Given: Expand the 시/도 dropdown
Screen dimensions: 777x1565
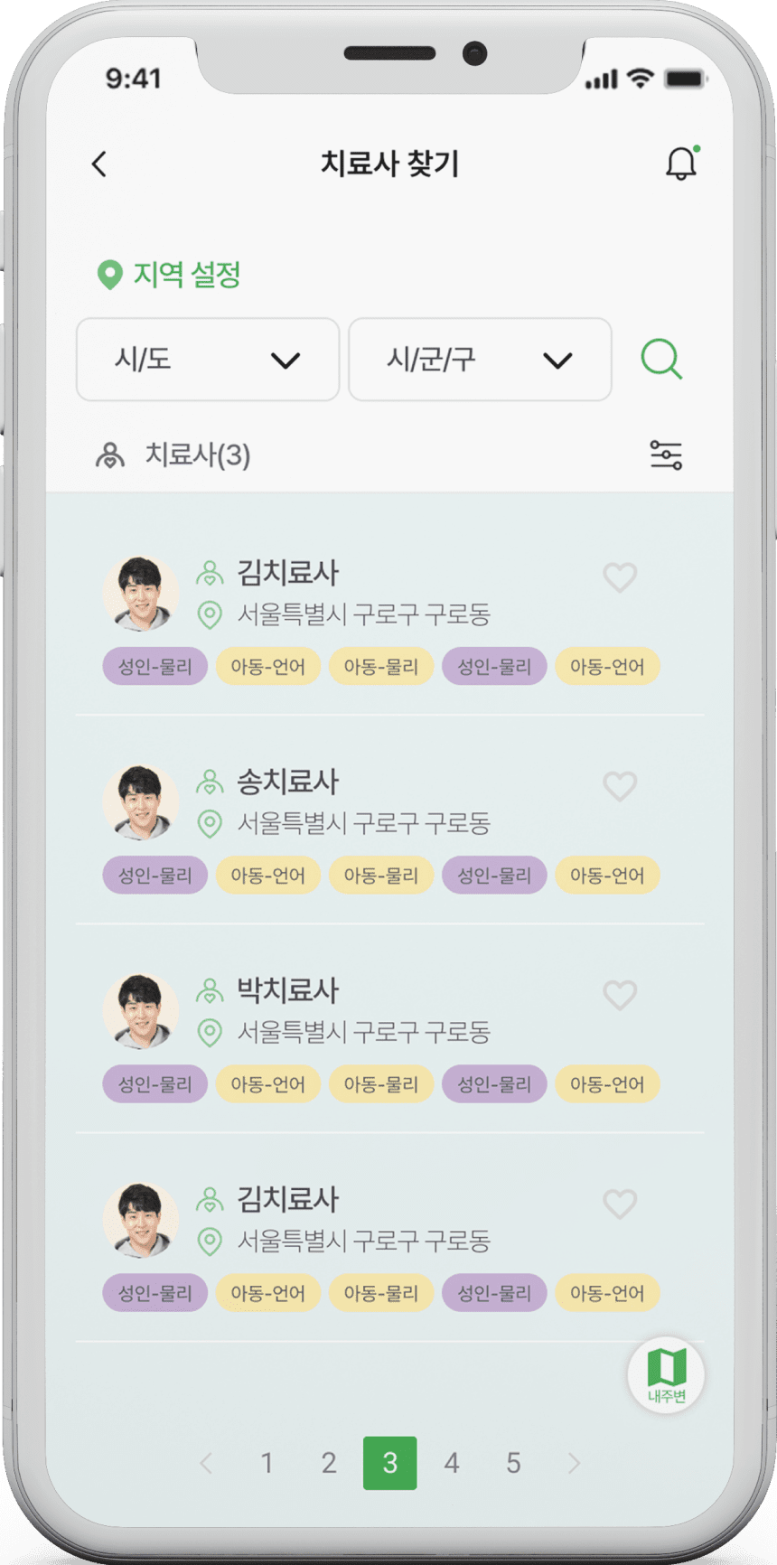Looking at the screenshot, I should coord(208,360).
